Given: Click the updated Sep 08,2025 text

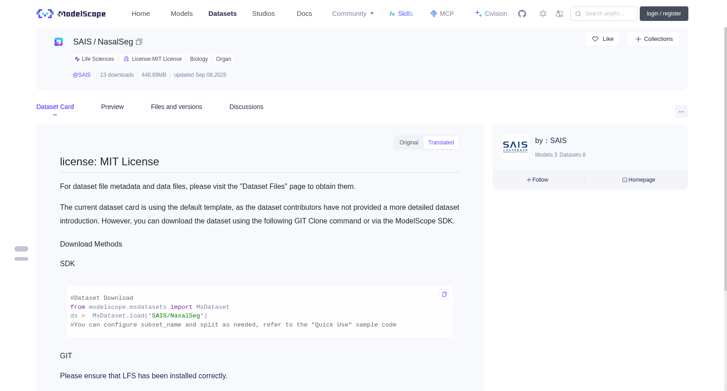Looking at the screenshot, I should tap(200, 75).
